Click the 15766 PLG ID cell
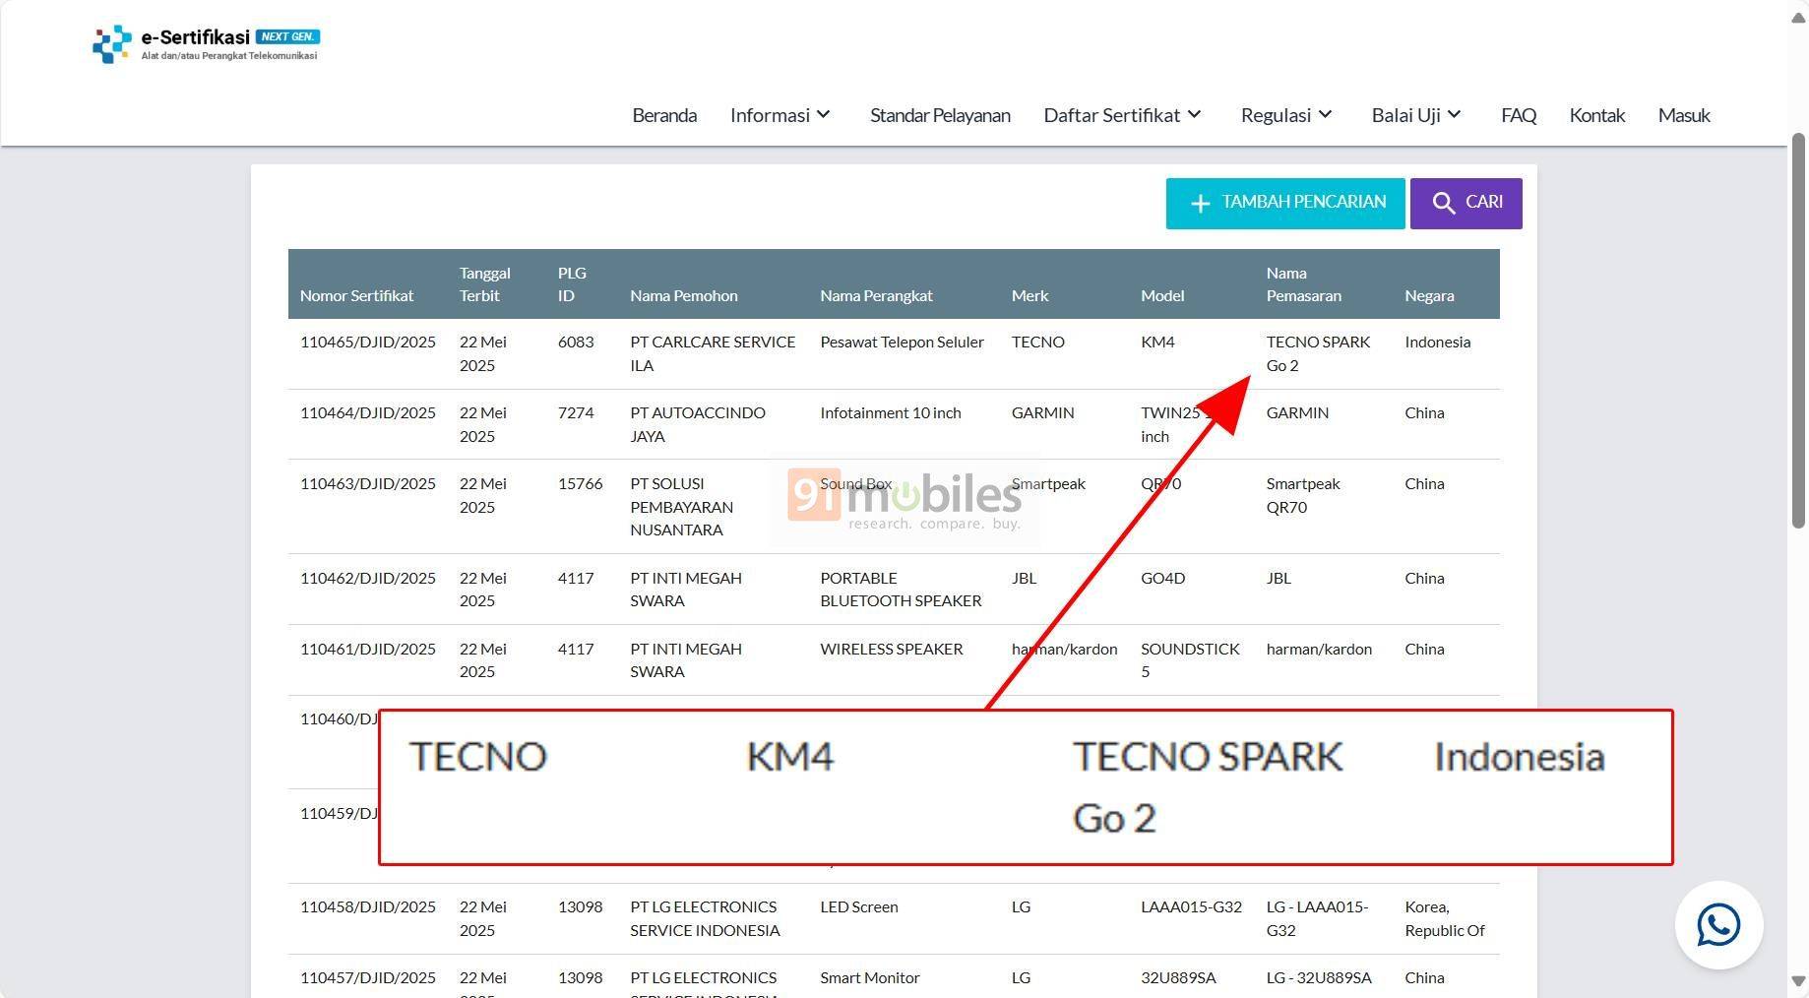 [580, 484]
